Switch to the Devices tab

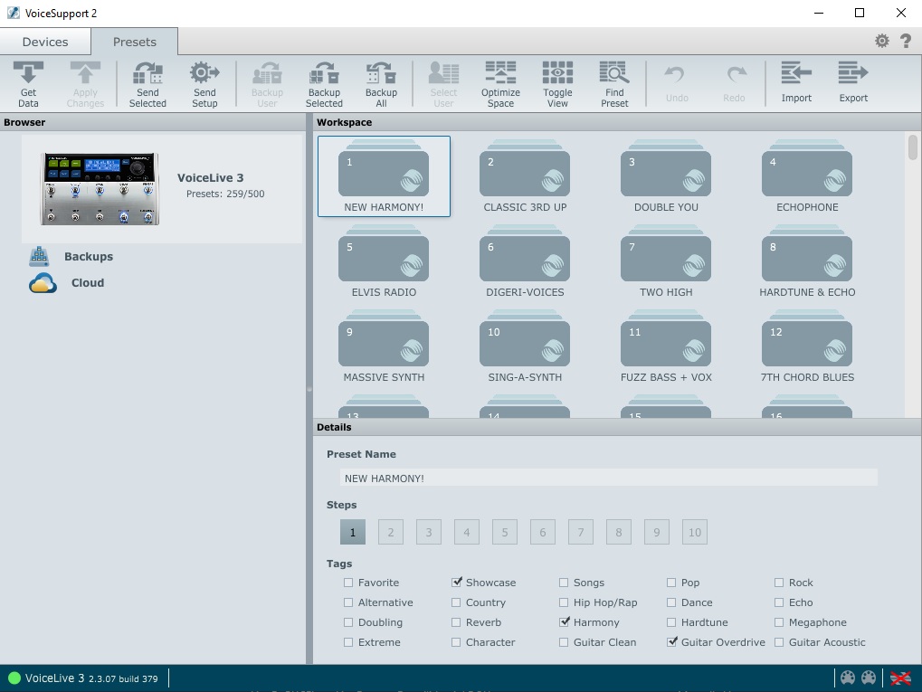coord(45,42)
